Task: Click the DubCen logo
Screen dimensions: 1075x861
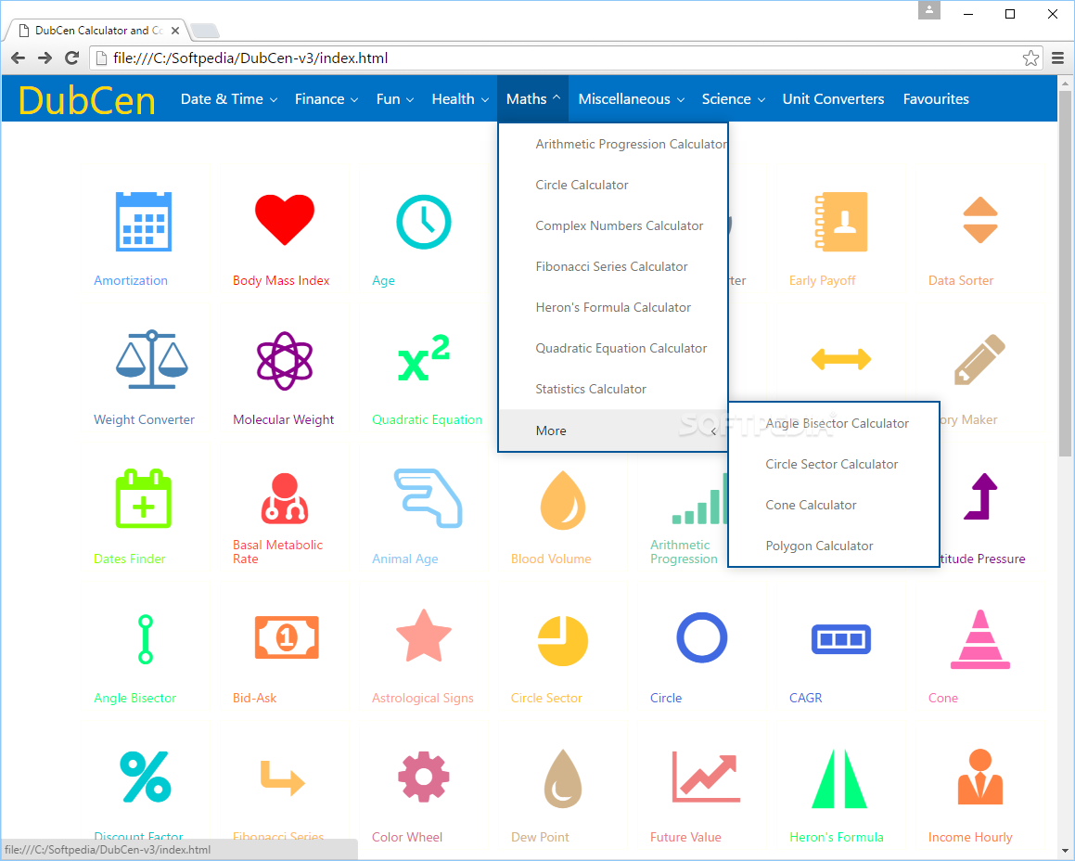Action: [x=87, y=100]
